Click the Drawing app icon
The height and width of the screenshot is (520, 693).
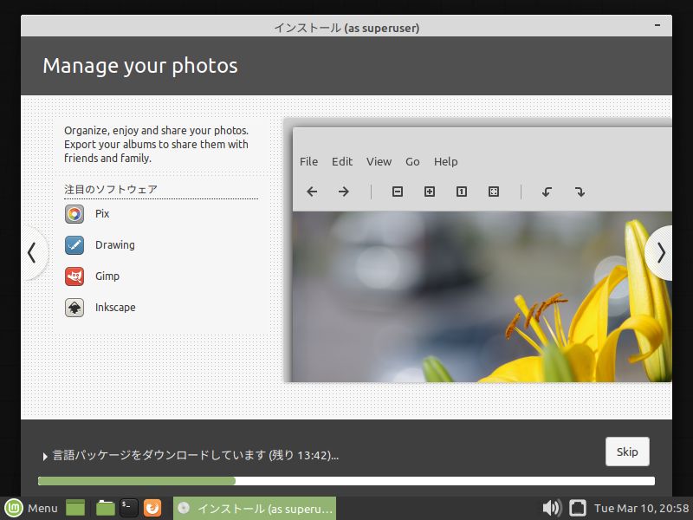pos(74,245)
